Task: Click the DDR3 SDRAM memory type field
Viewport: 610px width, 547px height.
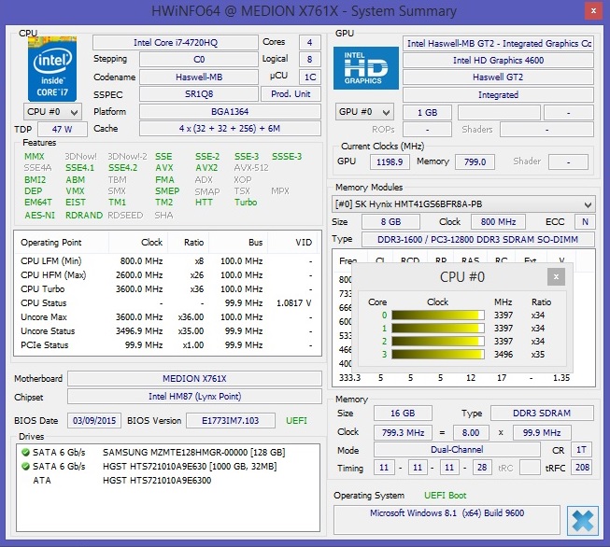Action: 542,413
